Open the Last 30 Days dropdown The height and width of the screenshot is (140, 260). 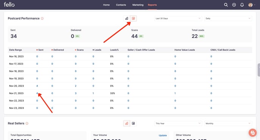click(178, 19)
